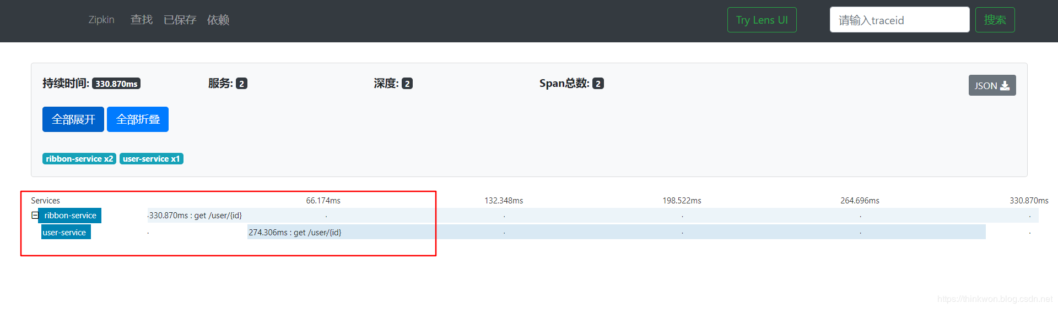
Task: Collapse the ribbon-service tree node
Action: click(35, 216)
